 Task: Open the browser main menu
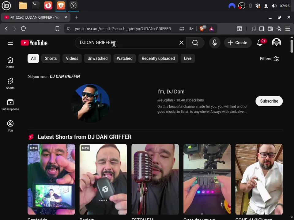click(288, 29)
